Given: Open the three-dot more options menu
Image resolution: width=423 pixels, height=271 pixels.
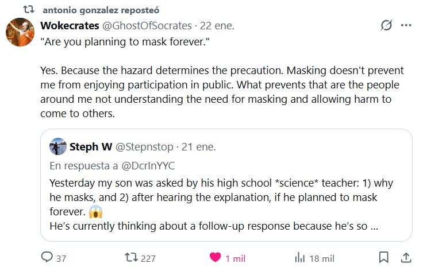Looking at the screenshot, I should 406,26.
